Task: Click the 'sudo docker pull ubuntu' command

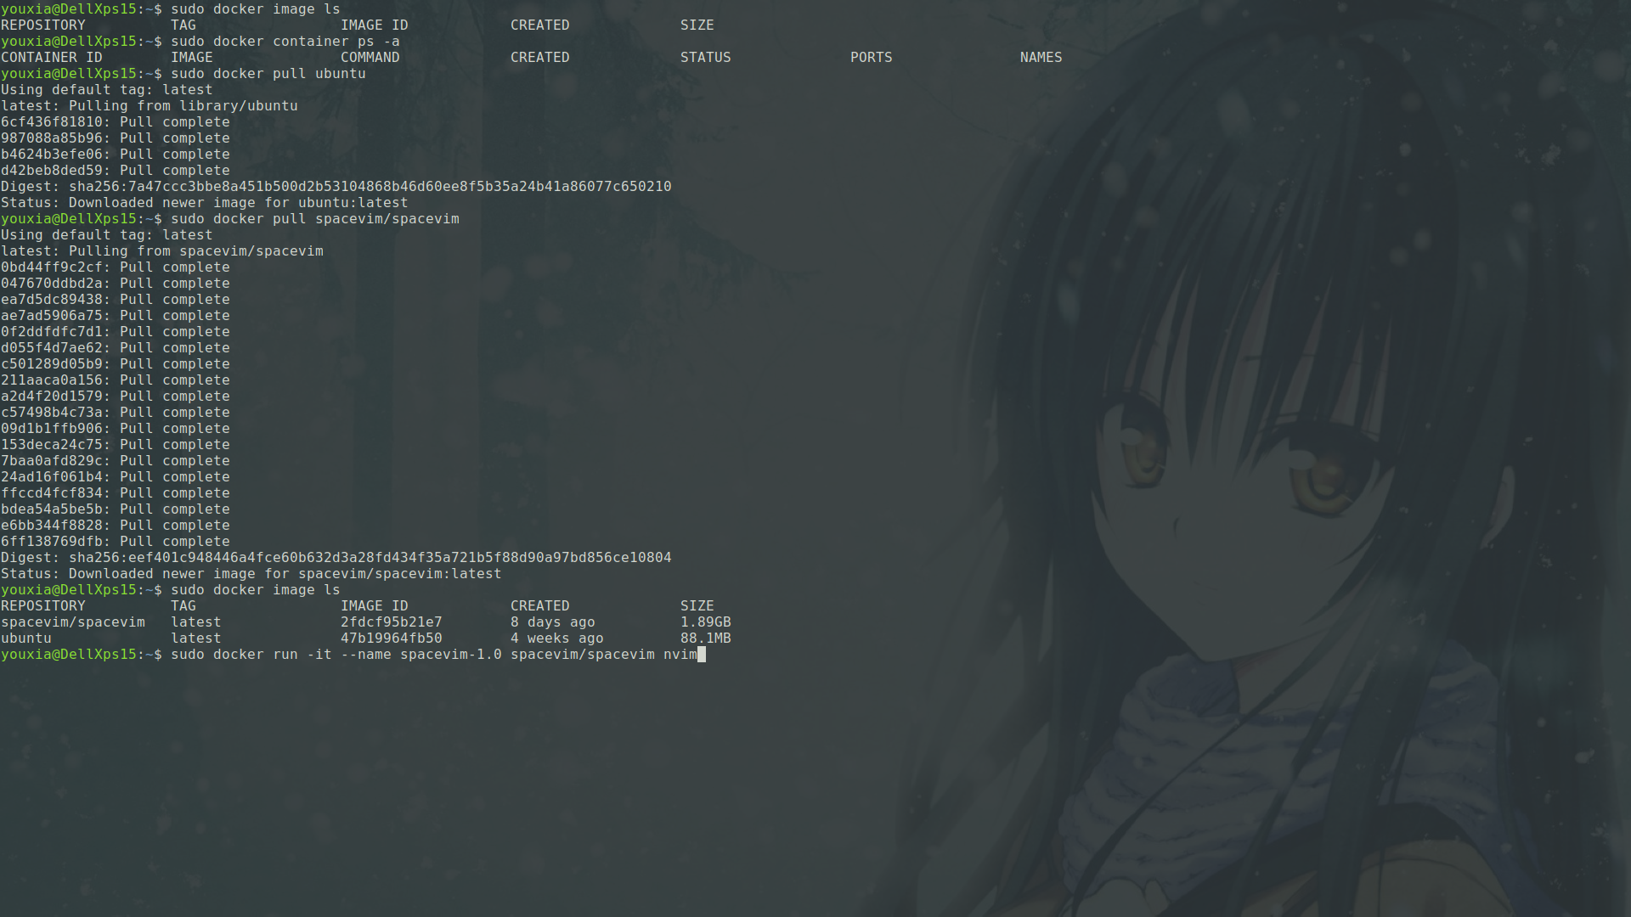Action: click(268, 74)
